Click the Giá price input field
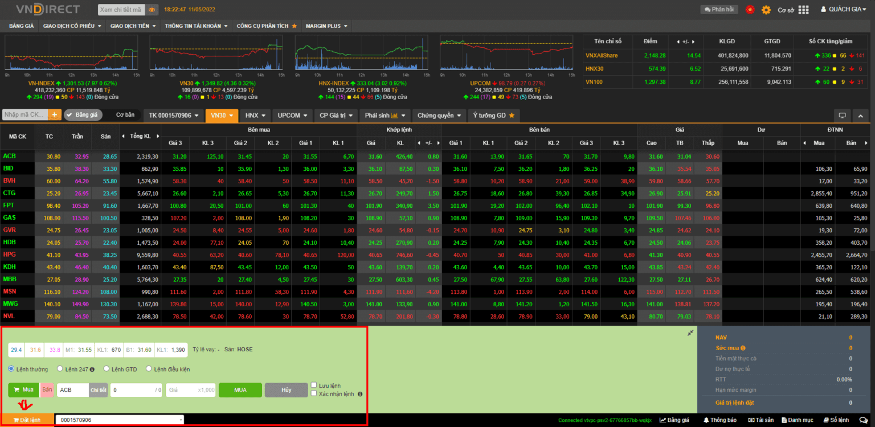Image resolution: width=875 pixels, height=427 pixels. [x=191, y=390]
